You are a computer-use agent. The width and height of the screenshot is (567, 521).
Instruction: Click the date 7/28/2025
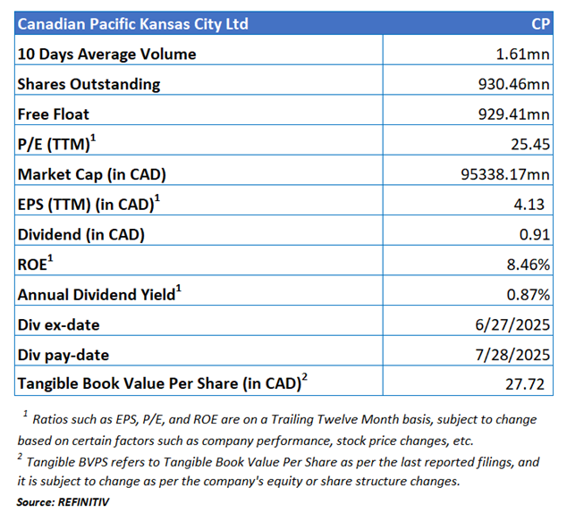tap(512, 355)
